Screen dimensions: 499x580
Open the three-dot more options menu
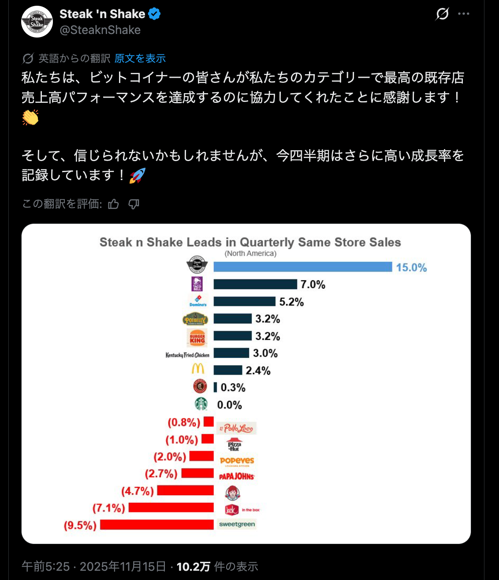pos(464,14)
